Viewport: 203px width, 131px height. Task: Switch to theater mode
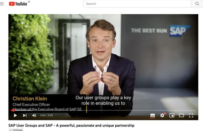181,115
